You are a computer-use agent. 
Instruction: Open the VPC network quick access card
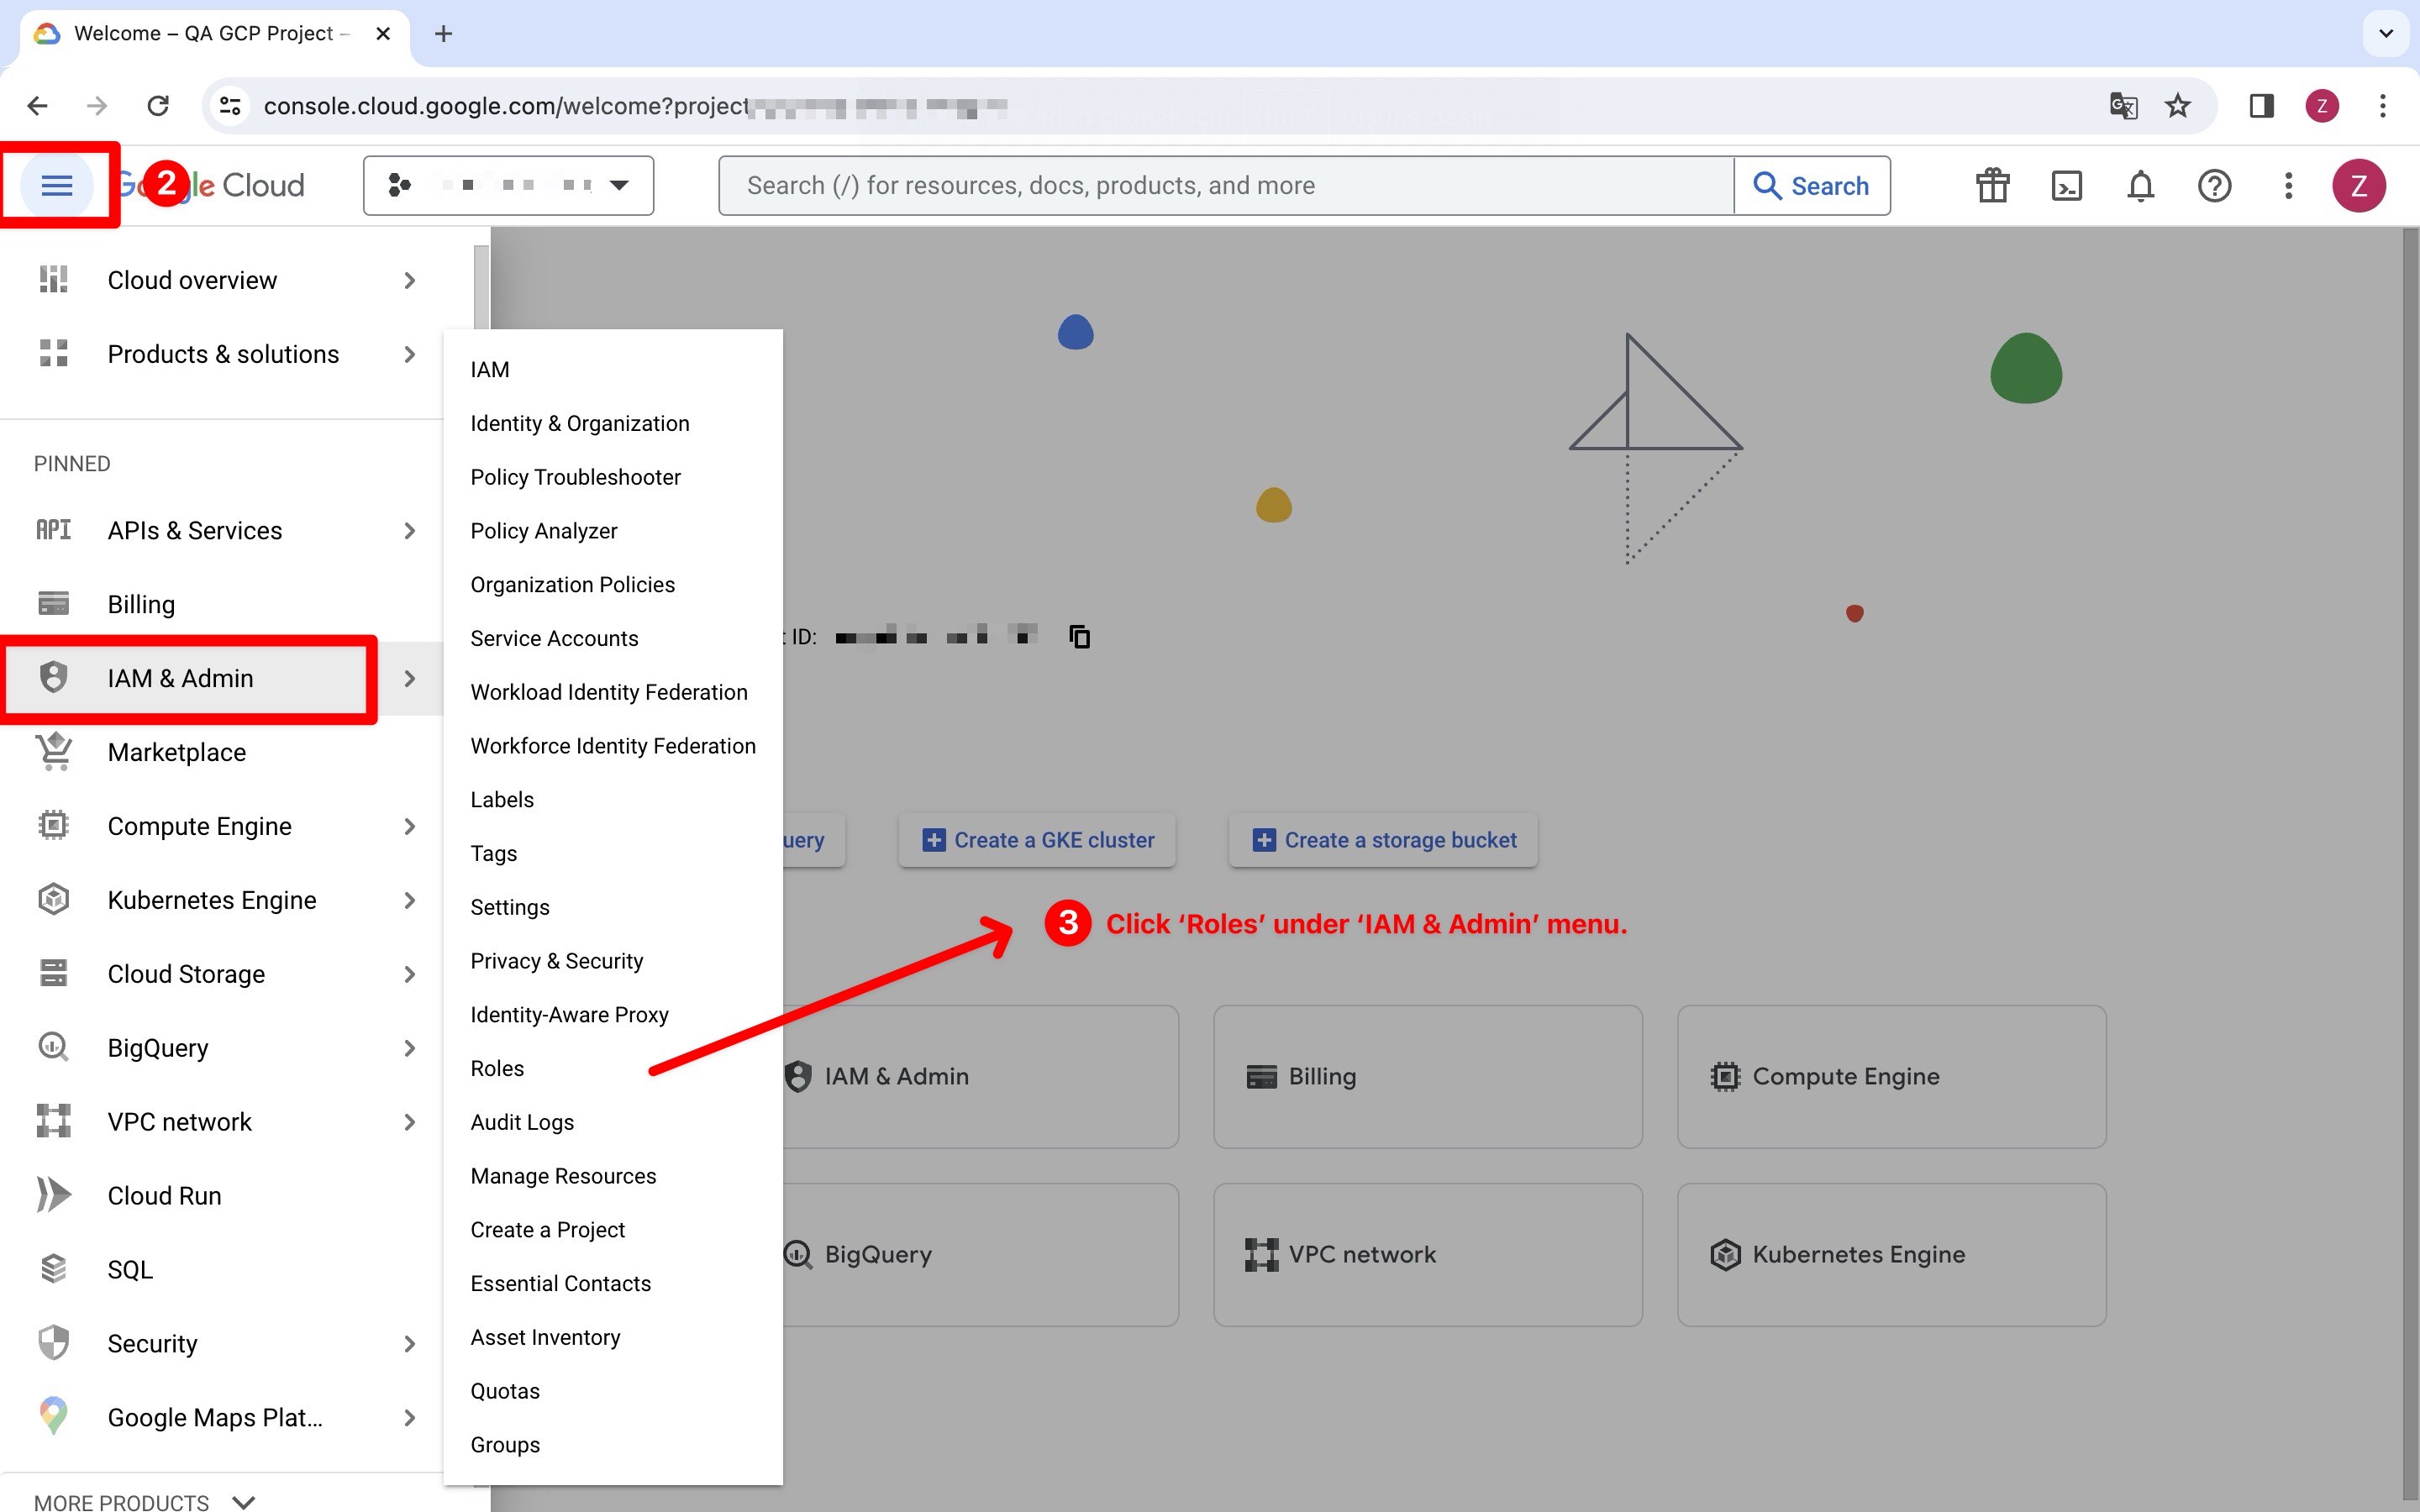1427,1254
